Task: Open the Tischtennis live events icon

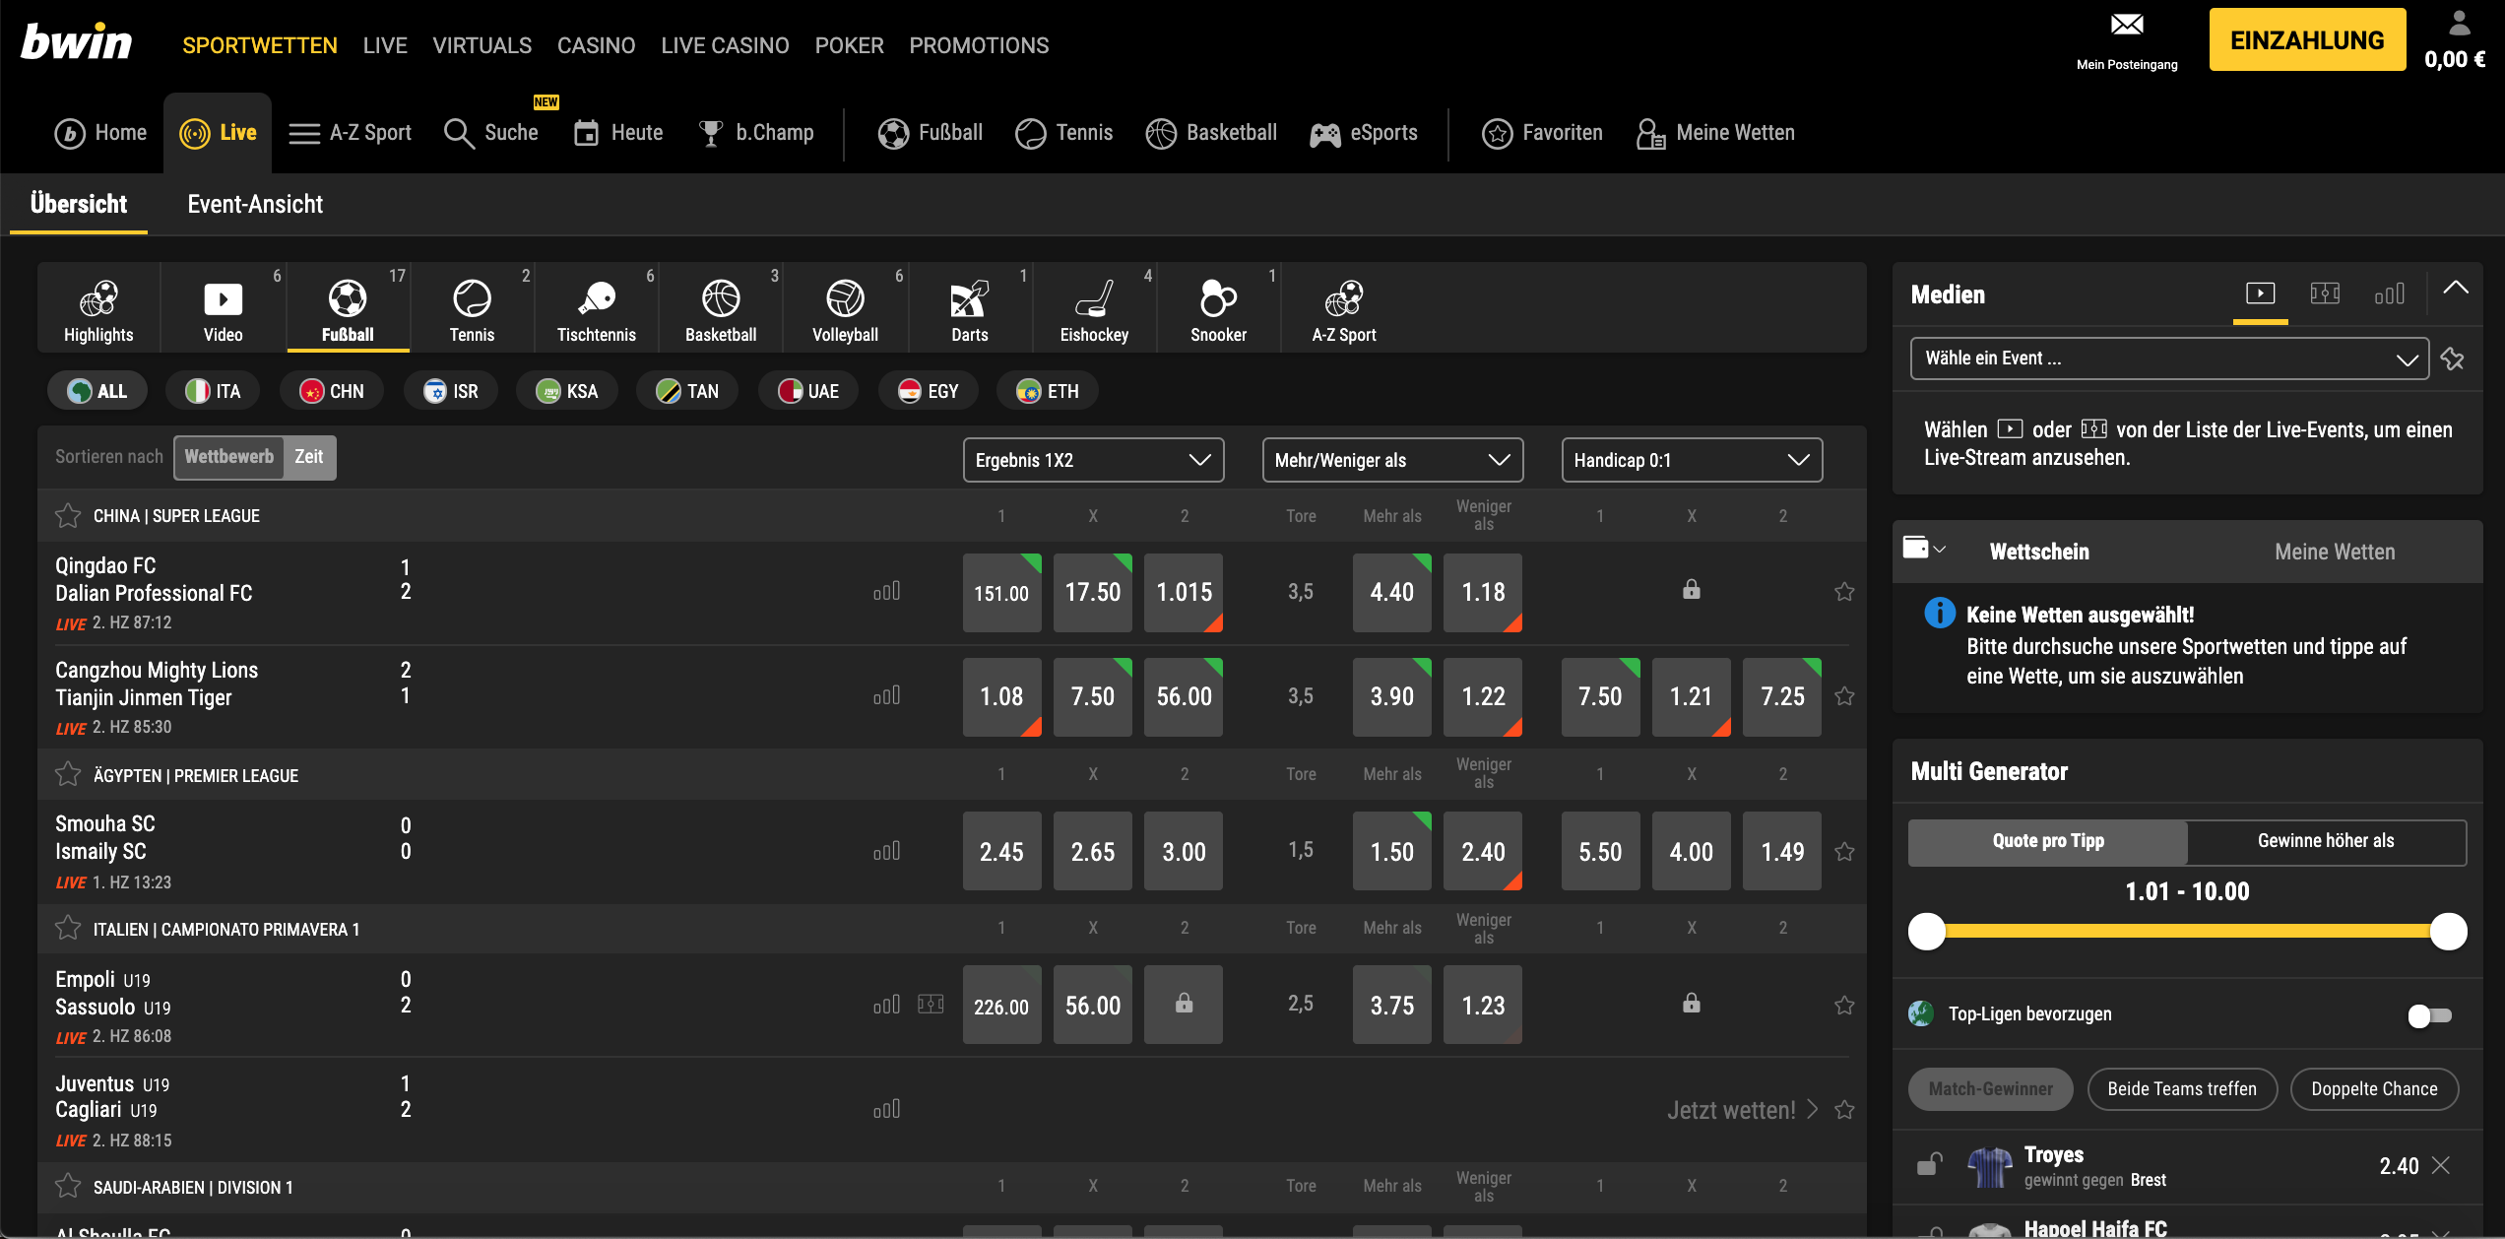Action: coord(596,298)
